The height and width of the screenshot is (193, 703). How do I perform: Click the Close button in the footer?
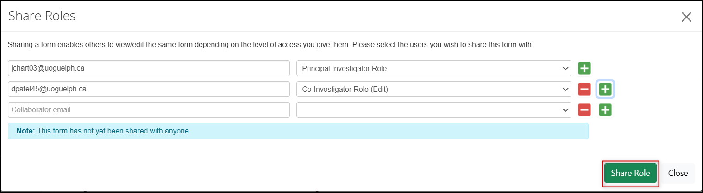tap(678, 173)
